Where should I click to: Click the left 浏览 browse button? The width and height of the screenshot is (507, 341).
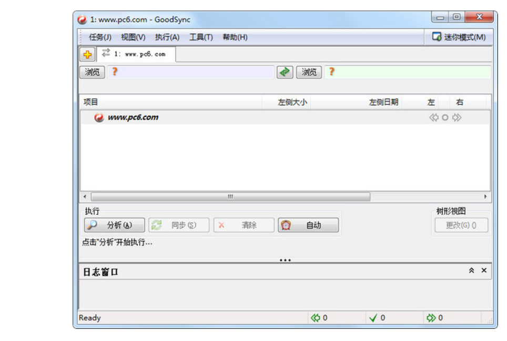92,72
